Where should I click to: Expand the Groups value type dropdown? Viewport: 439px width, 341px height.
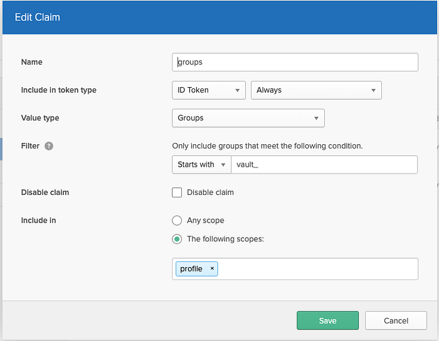coord(248,118)
